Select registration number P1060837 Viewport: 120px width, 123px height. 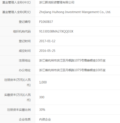tap(46, 22)
